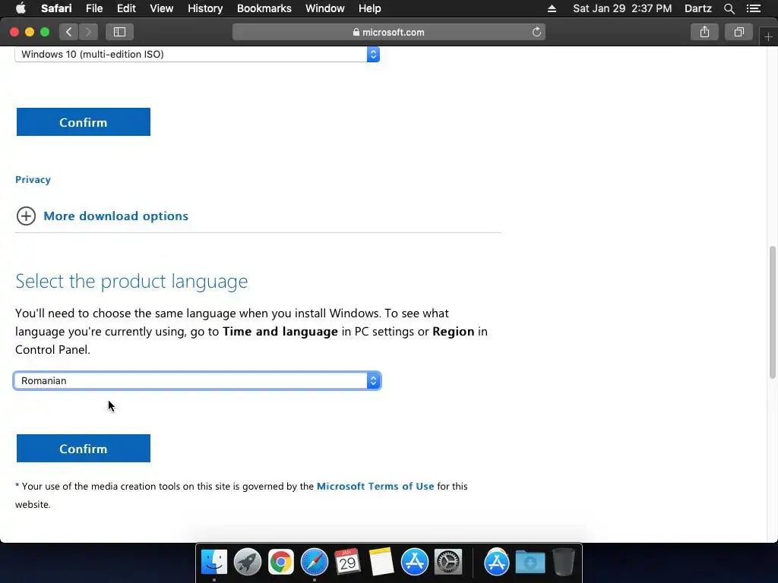Click the bold Time and language text
This screenshot has width=778, height=583.
(280, 331)
